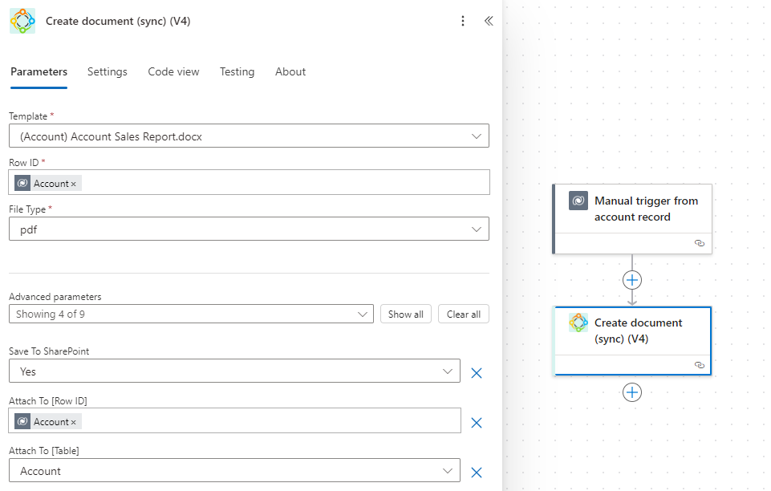The width and height of the screenshot is (771, 491).
Task: Switch to the Testing tab
Action: (x=237, y=71)
